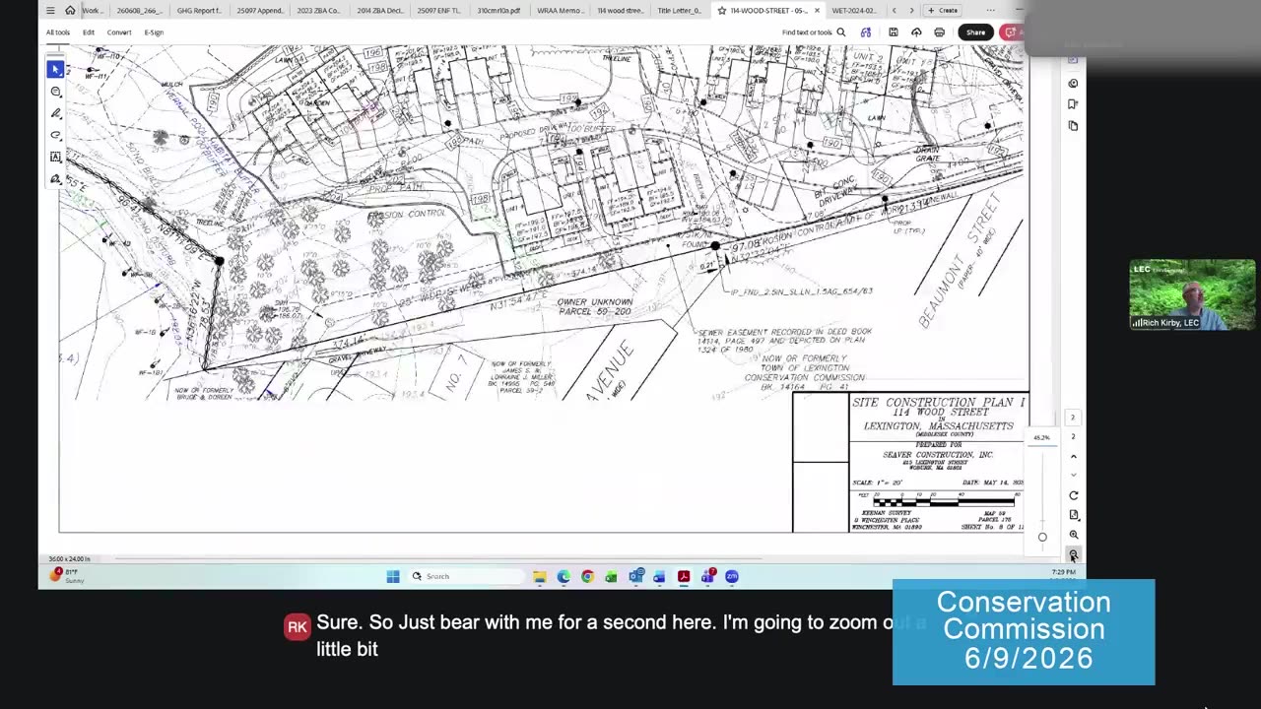Open Microsoft Edge from taskbar
The width and height of the screenshot is (1261, 709).
(564, 576)
